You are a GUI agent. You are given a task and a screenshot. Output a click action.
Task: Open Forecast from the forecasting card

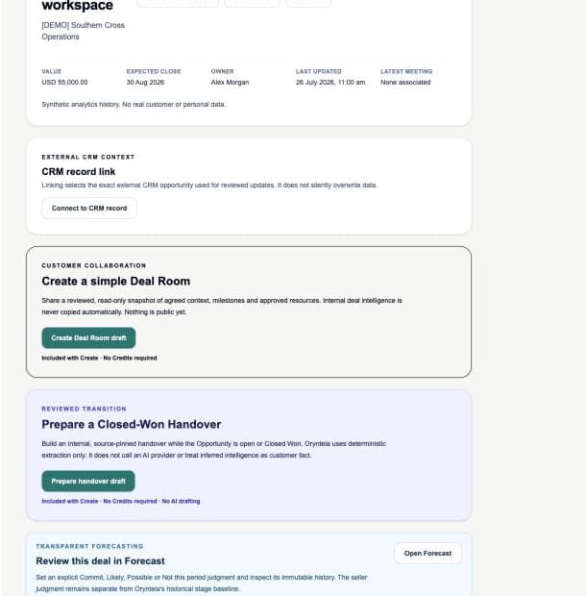(427, 554)
